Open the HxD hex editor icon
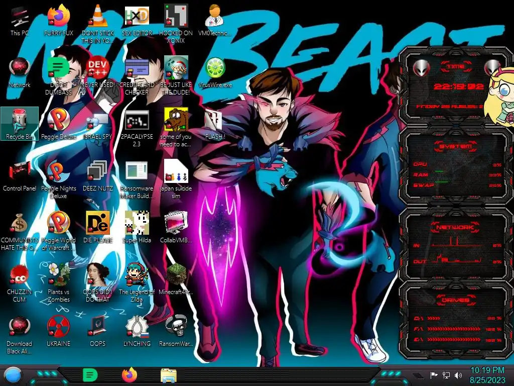The width and height of the screenshot is (514, 386). point(137,21)
